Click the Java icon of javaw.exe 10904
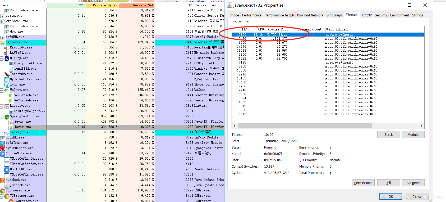The width and height of the screenshot is (446, 202). point(11,122)
